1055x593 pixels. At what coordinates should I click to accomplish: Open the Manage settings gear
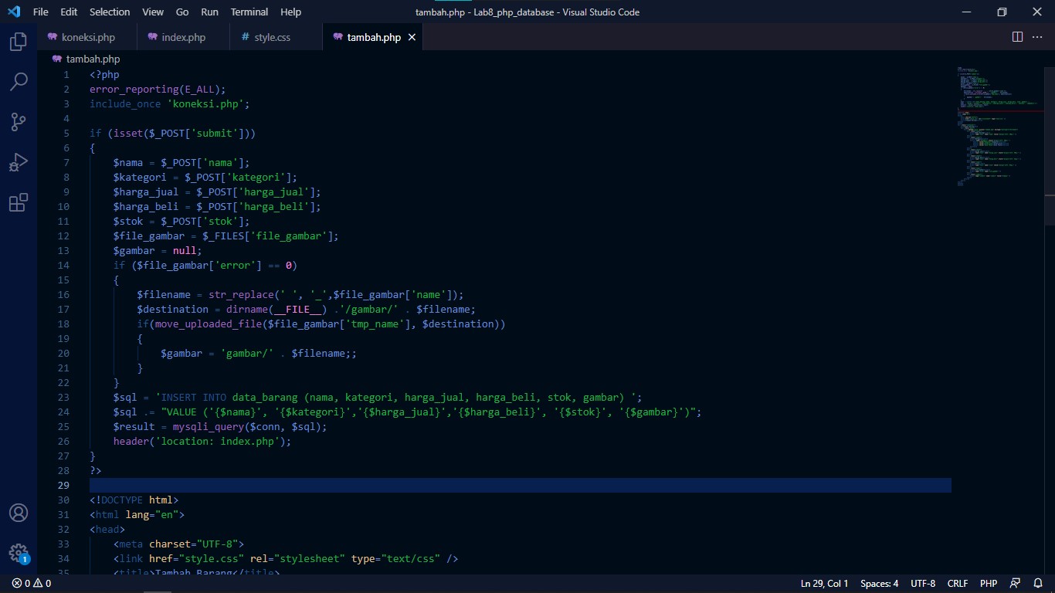[x=18, y=551]
